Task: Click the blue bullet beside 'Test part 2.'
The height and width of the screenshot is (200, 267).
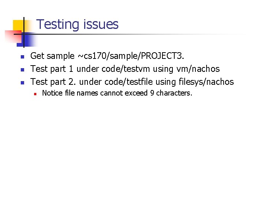Action: (x=22, y=83)
